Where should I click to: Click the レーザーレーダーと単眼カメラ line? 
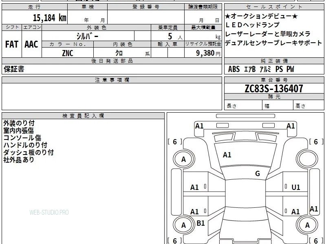(268, 34)
